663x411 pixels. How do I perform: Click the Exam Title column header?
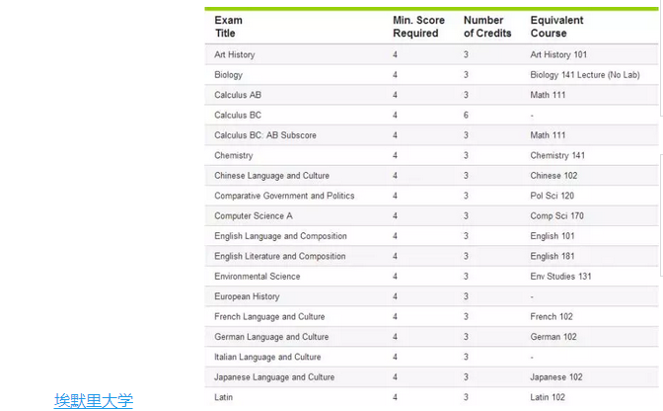click(228, 27)
